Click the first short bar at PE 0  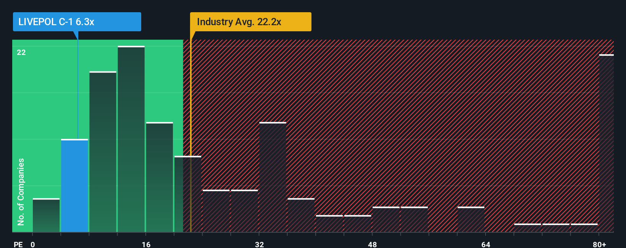pyautogui.click(x=46, y=216)
